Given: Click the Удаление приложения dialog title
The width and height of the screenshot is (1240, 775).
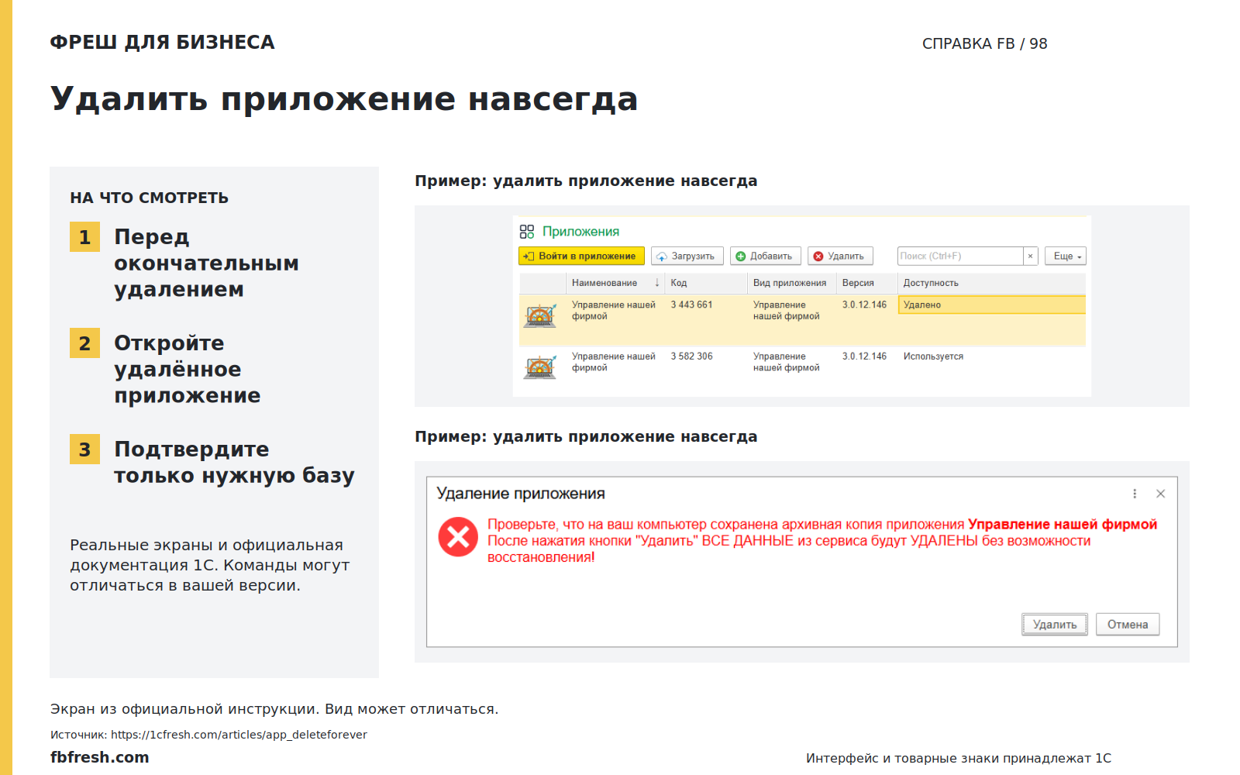Looking at the screenshot, I should click(521, 494).
